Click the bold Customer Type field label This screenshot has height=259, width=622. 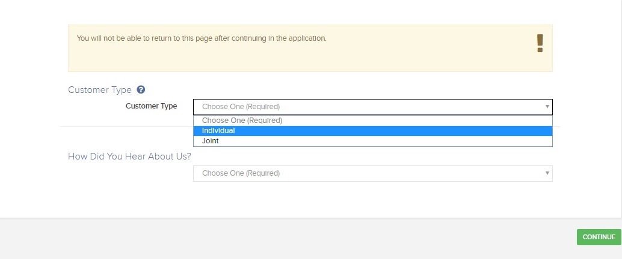151,106
